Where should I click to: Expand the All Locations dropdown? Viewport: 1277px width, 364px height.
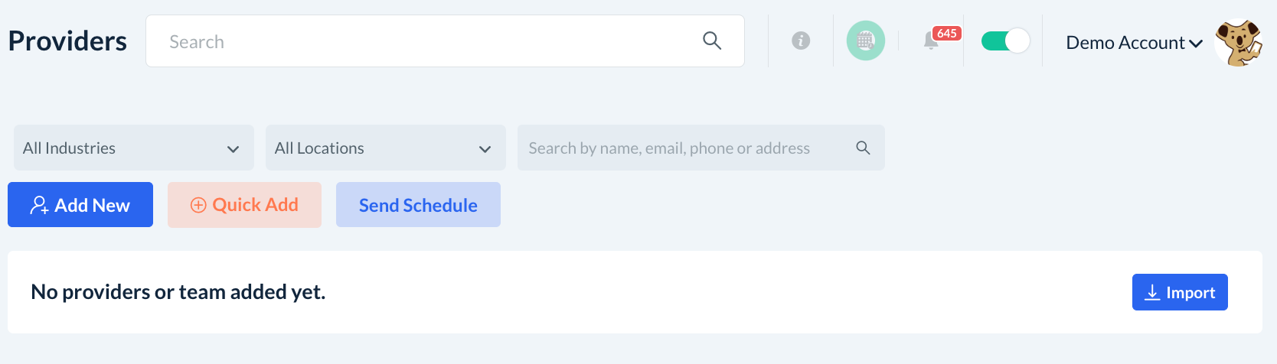click(x=385, y=148)
